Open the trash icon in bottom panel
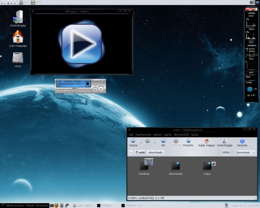 pyautogui.click(x=62, y=205)
